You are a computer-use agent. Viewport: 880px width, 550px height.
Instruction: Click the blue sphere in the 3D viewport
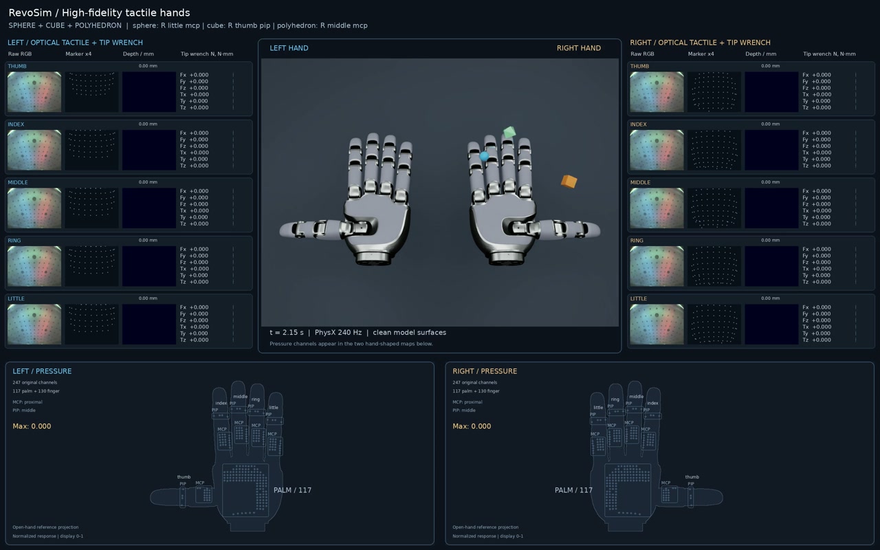coord(484,156)
